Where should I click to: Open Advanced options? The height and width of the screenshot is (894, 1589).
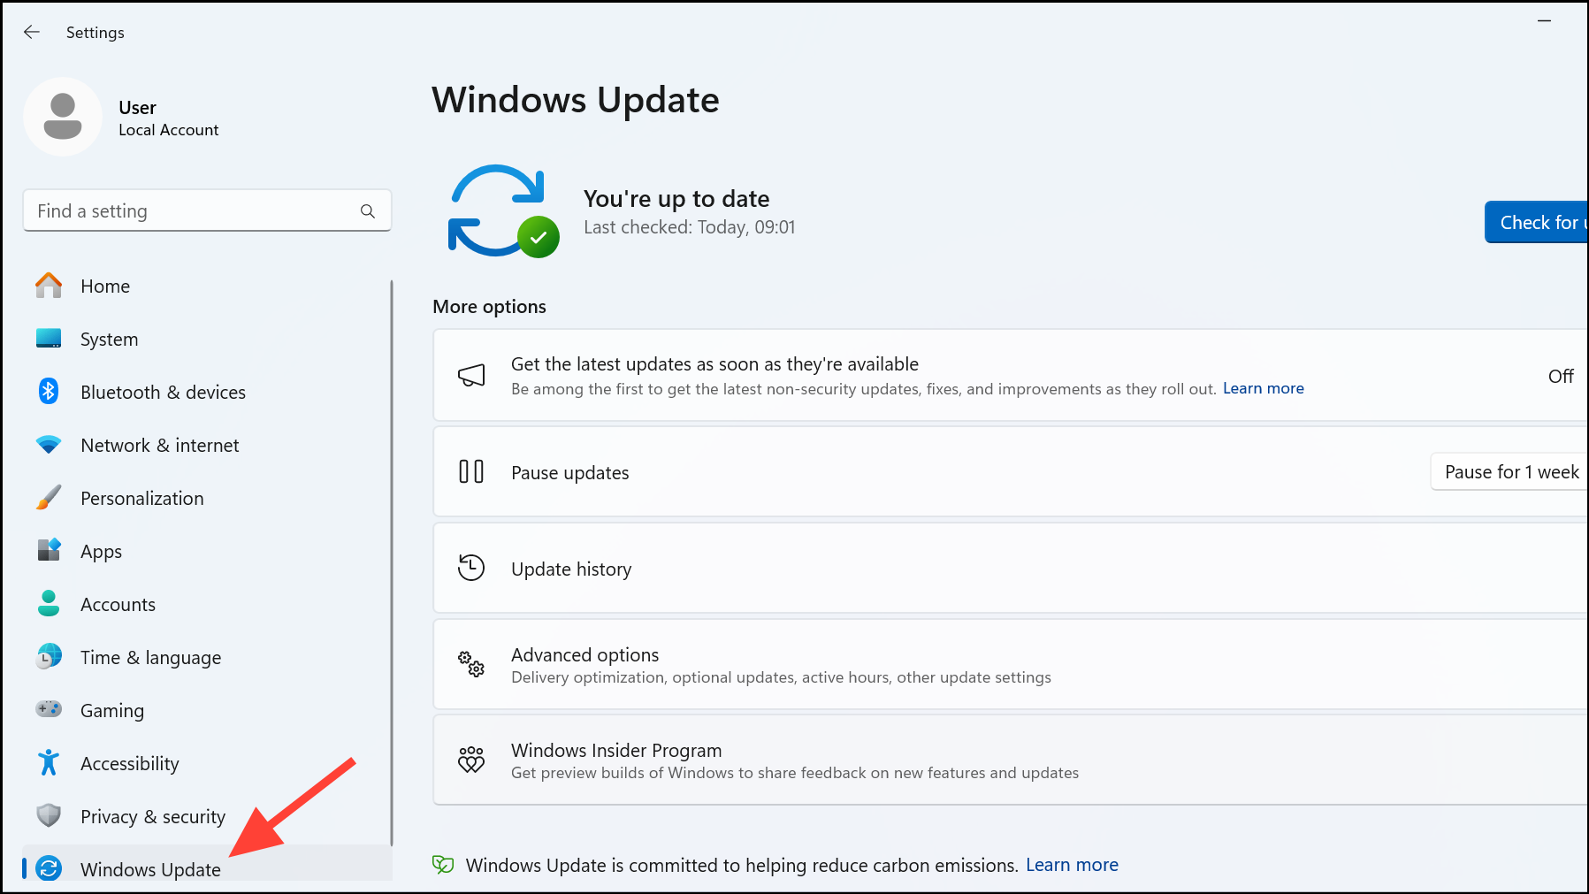(1011, 664)
